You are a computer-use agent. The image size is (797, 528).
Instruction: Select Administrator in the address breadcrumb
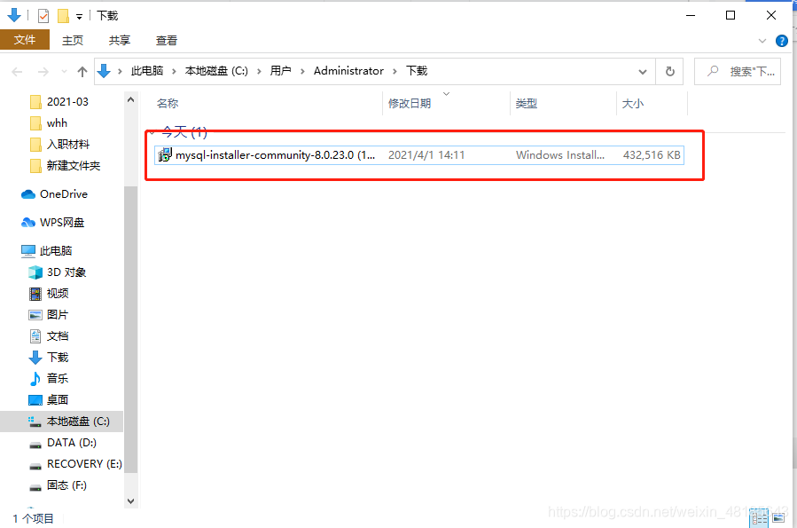tap(348, 71)
